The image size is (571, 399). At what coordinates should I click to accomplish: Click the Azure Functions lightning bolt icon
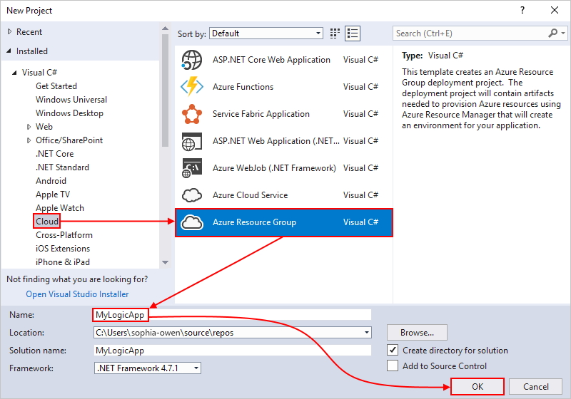(x=192, y=86)
